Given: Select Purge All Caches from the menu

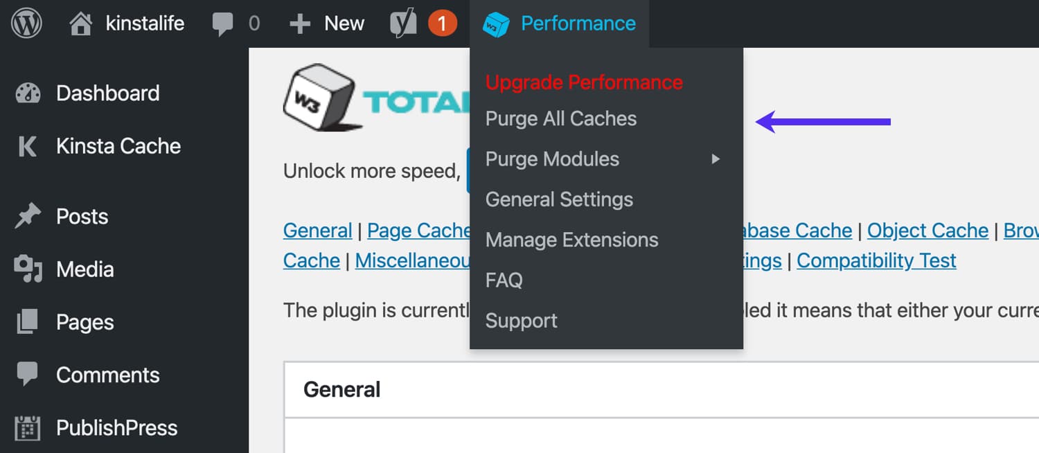Looking at the screenshot, I should [x=561, y=118].
